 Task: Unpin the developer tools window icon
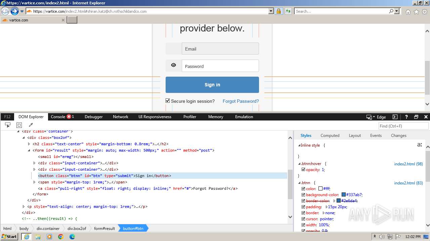pos(416,117)
